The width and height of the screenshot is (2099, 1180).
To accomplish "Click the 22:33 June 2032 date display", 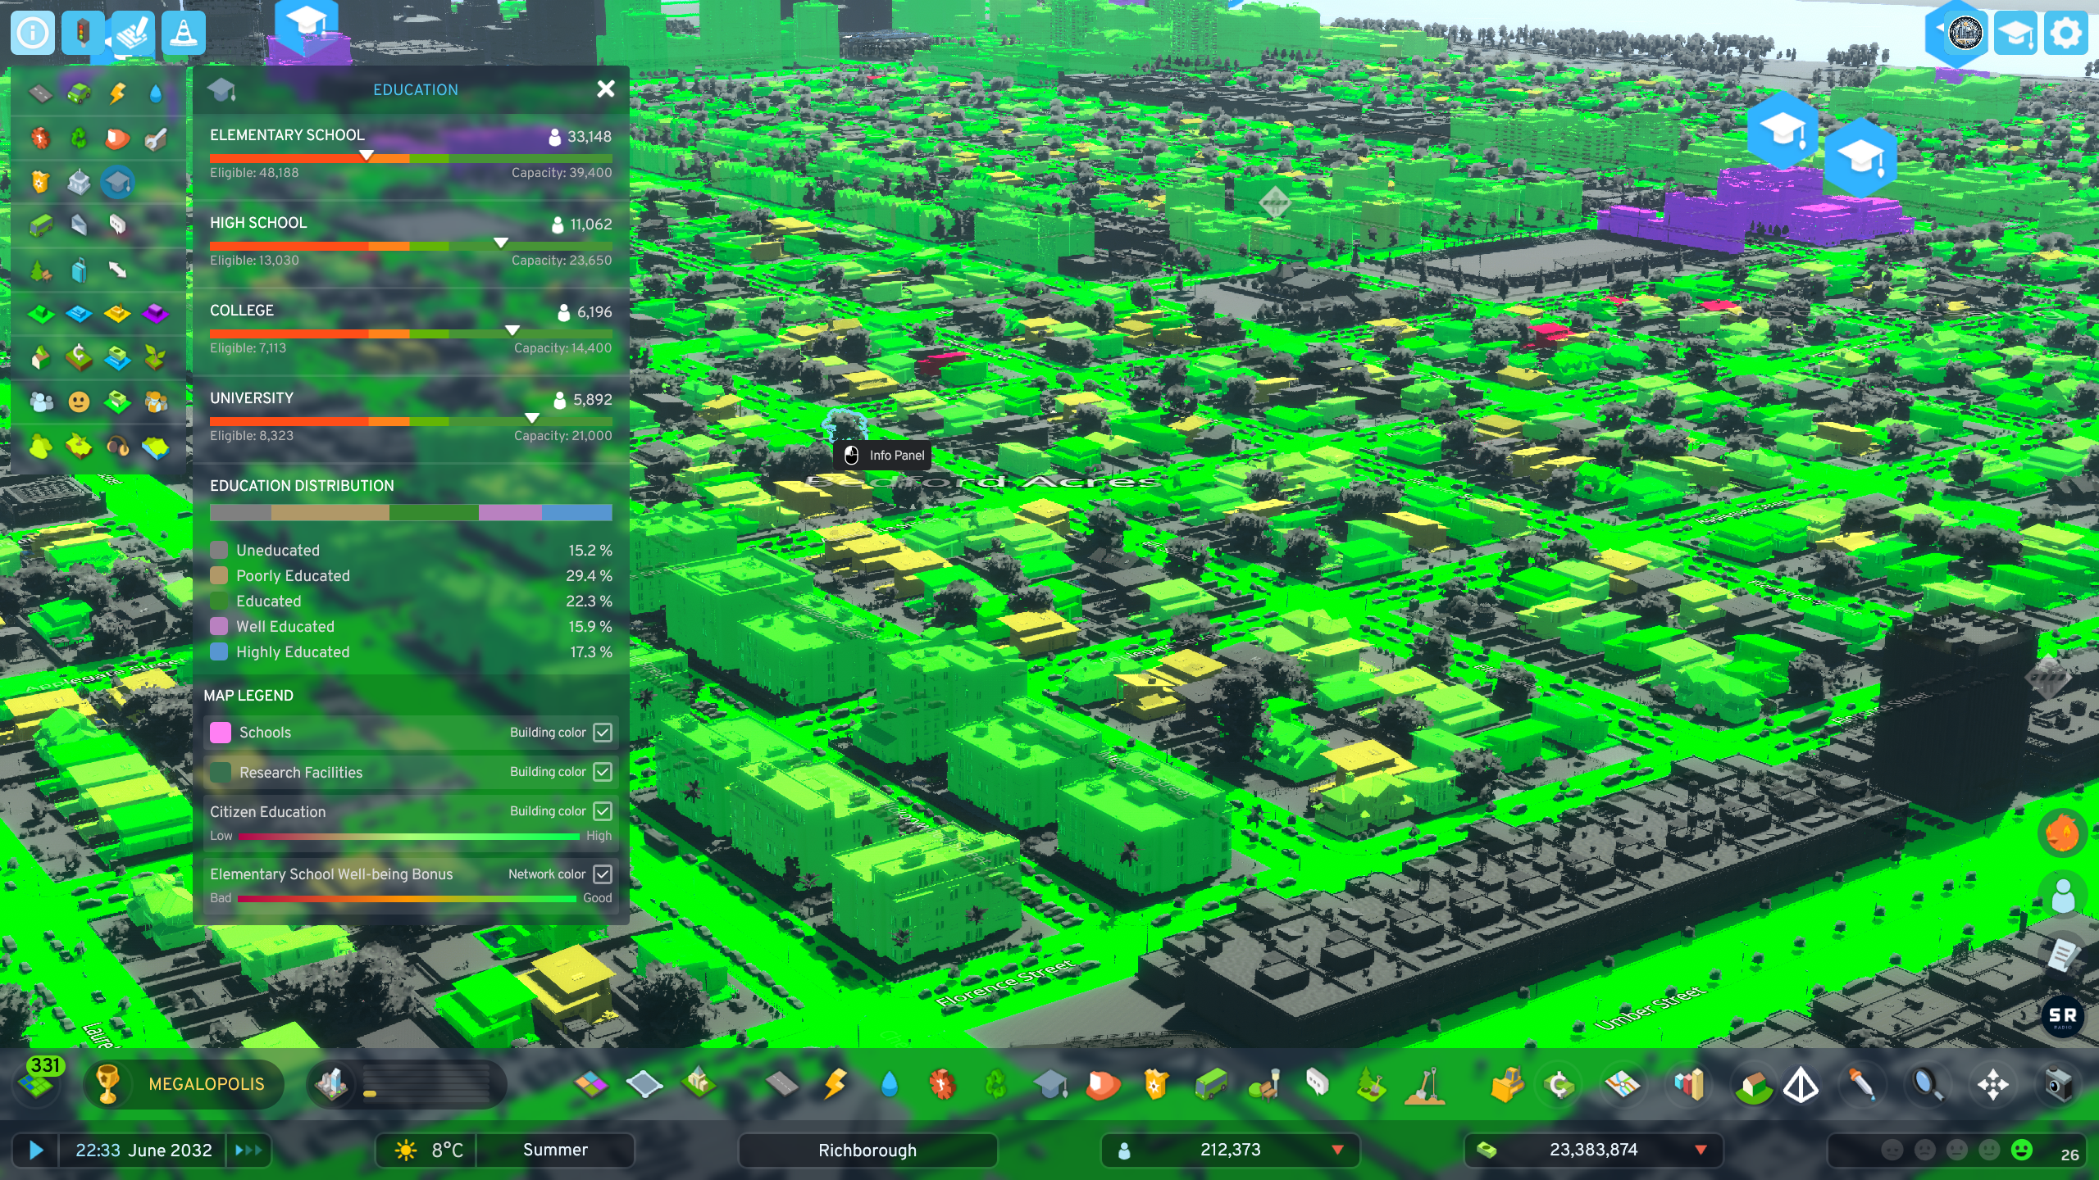I will pyautogui.click(x=143, y=1150).
